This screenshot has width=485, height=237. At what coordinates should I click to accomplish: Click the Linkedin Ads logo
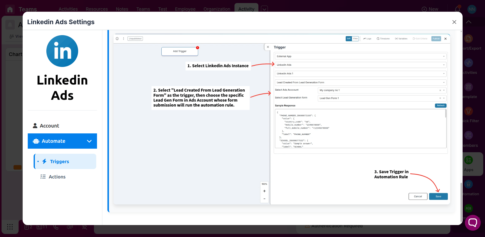point(62,51)
